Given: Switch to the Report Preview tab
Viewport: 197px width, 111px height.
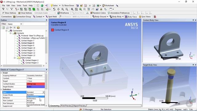Looking at the screenshot, I should 79,106.
